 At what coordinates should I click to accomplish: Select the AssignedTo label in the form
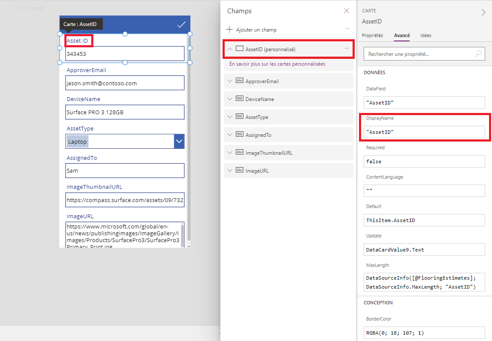(82, 158)
